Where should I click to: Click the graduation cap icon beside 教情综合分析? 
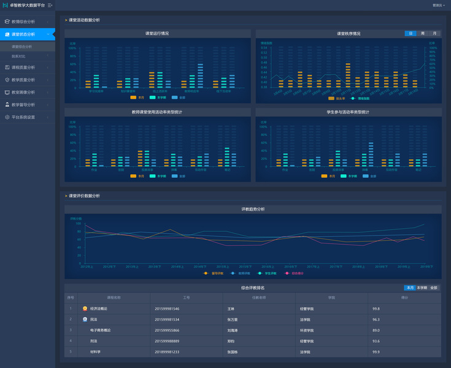pos(7,21)
